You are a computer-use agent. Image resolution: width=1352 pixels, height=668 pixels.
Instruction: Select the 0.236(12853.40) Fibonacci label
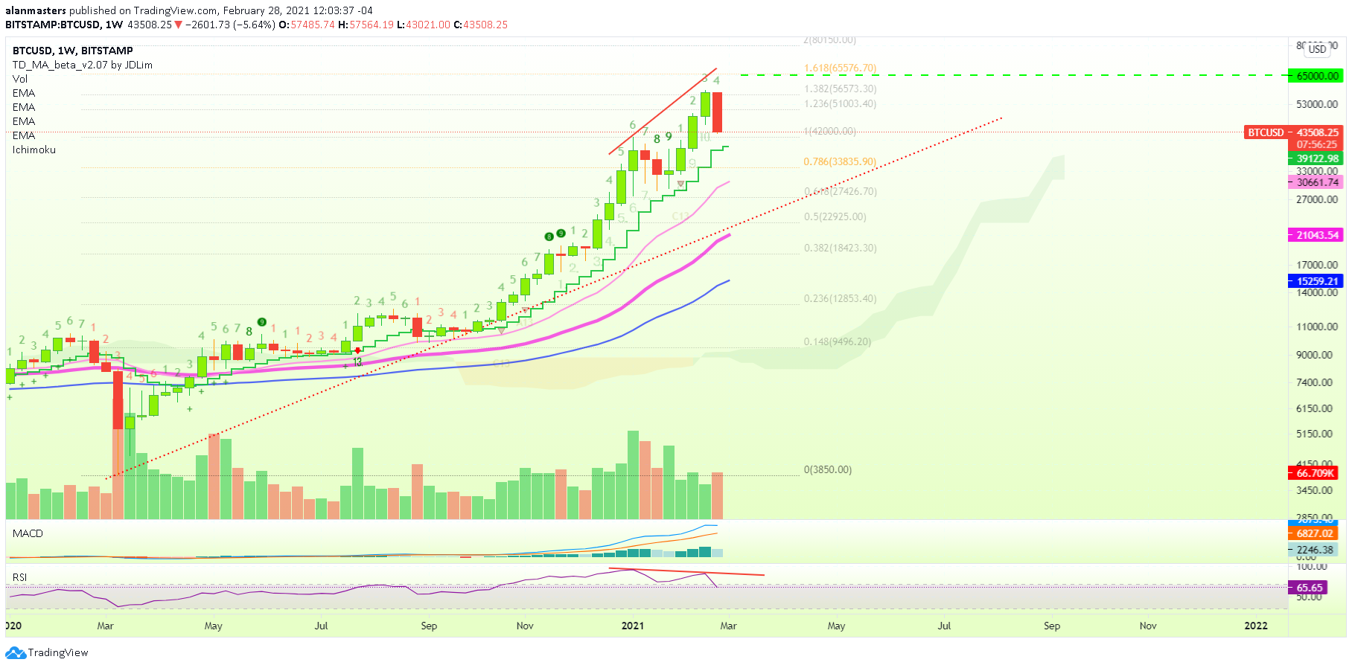click(x=841, y=298)
